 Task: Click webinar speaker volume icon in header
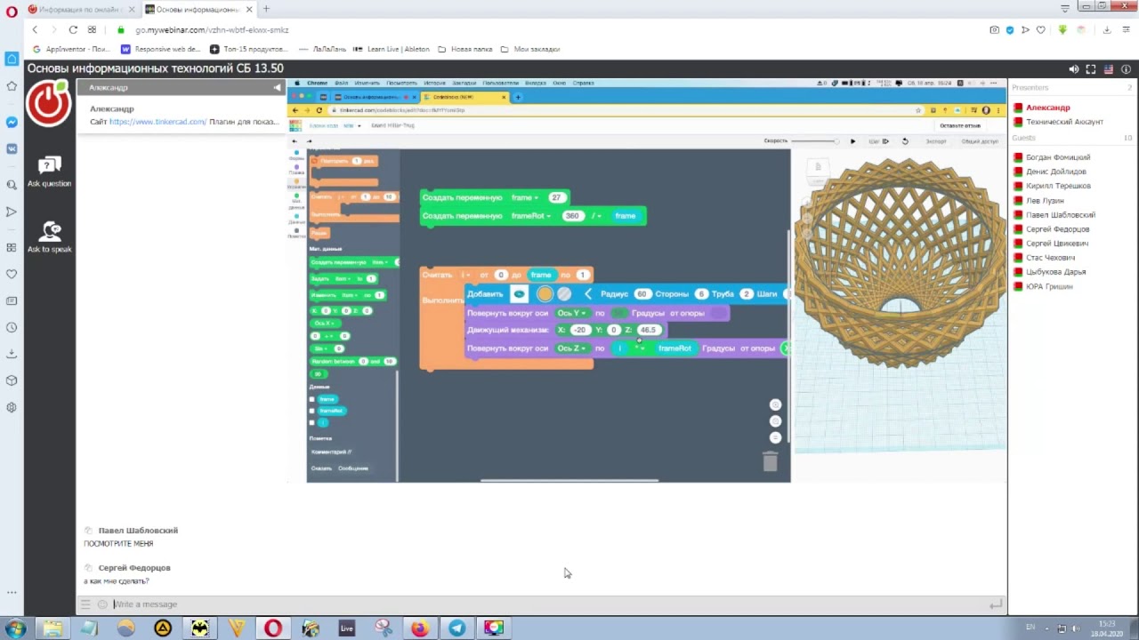pyautogui.click(x=1073, y=69)
